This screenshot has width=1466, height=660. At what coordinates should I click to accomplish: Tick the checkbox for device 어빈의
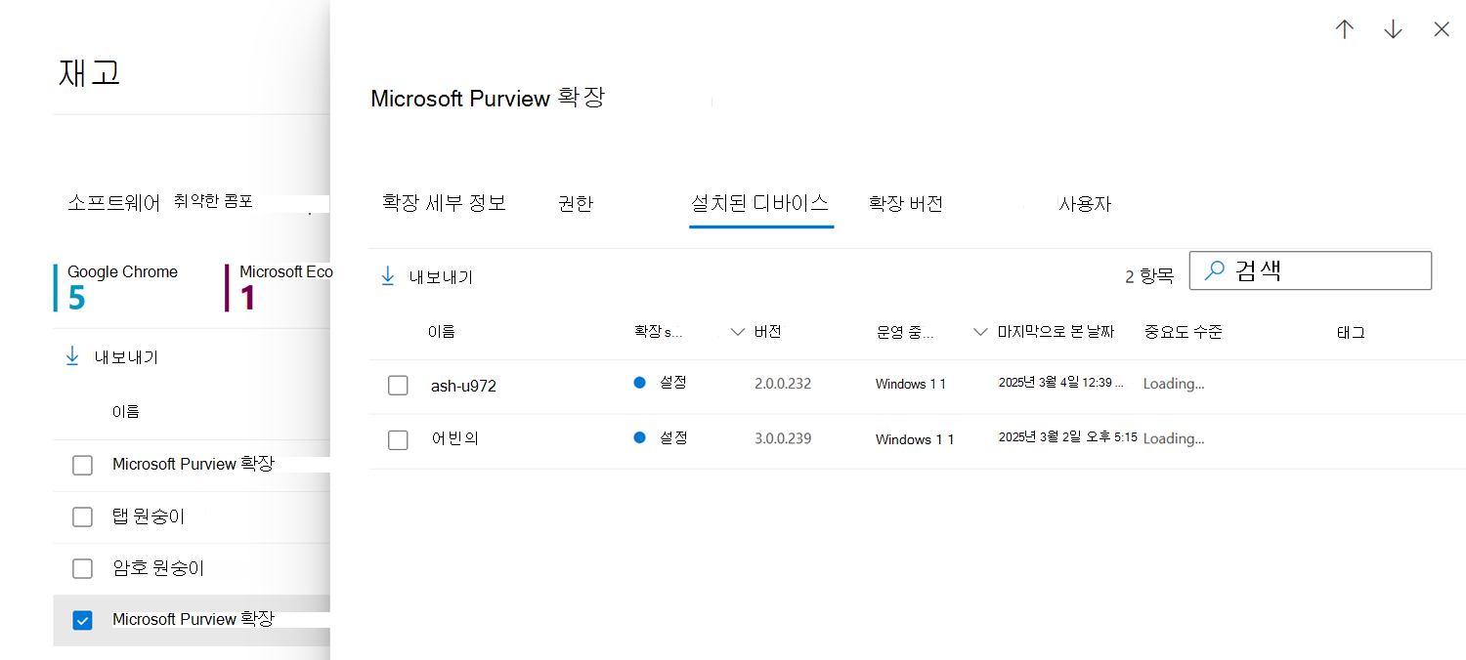coord(398,440)
